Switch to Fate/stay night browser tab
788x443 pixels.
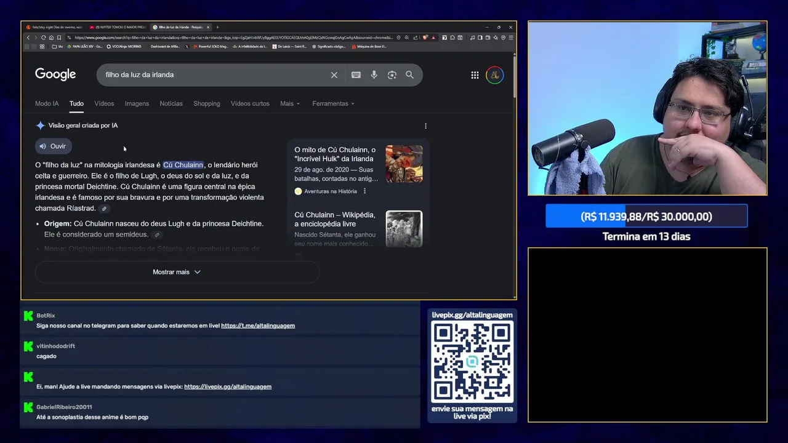click(x=54, y=27)
